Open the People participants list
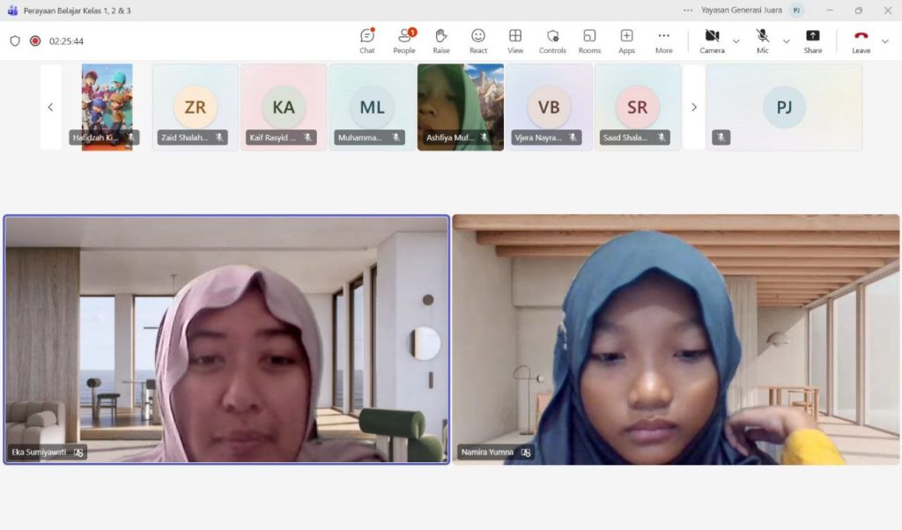 (404, 40)
